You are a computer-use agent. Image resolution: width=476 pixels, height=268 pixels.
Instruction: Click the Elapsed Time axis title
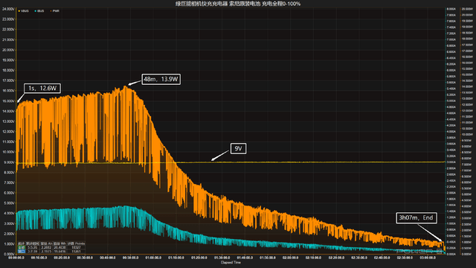coord(231,263)
